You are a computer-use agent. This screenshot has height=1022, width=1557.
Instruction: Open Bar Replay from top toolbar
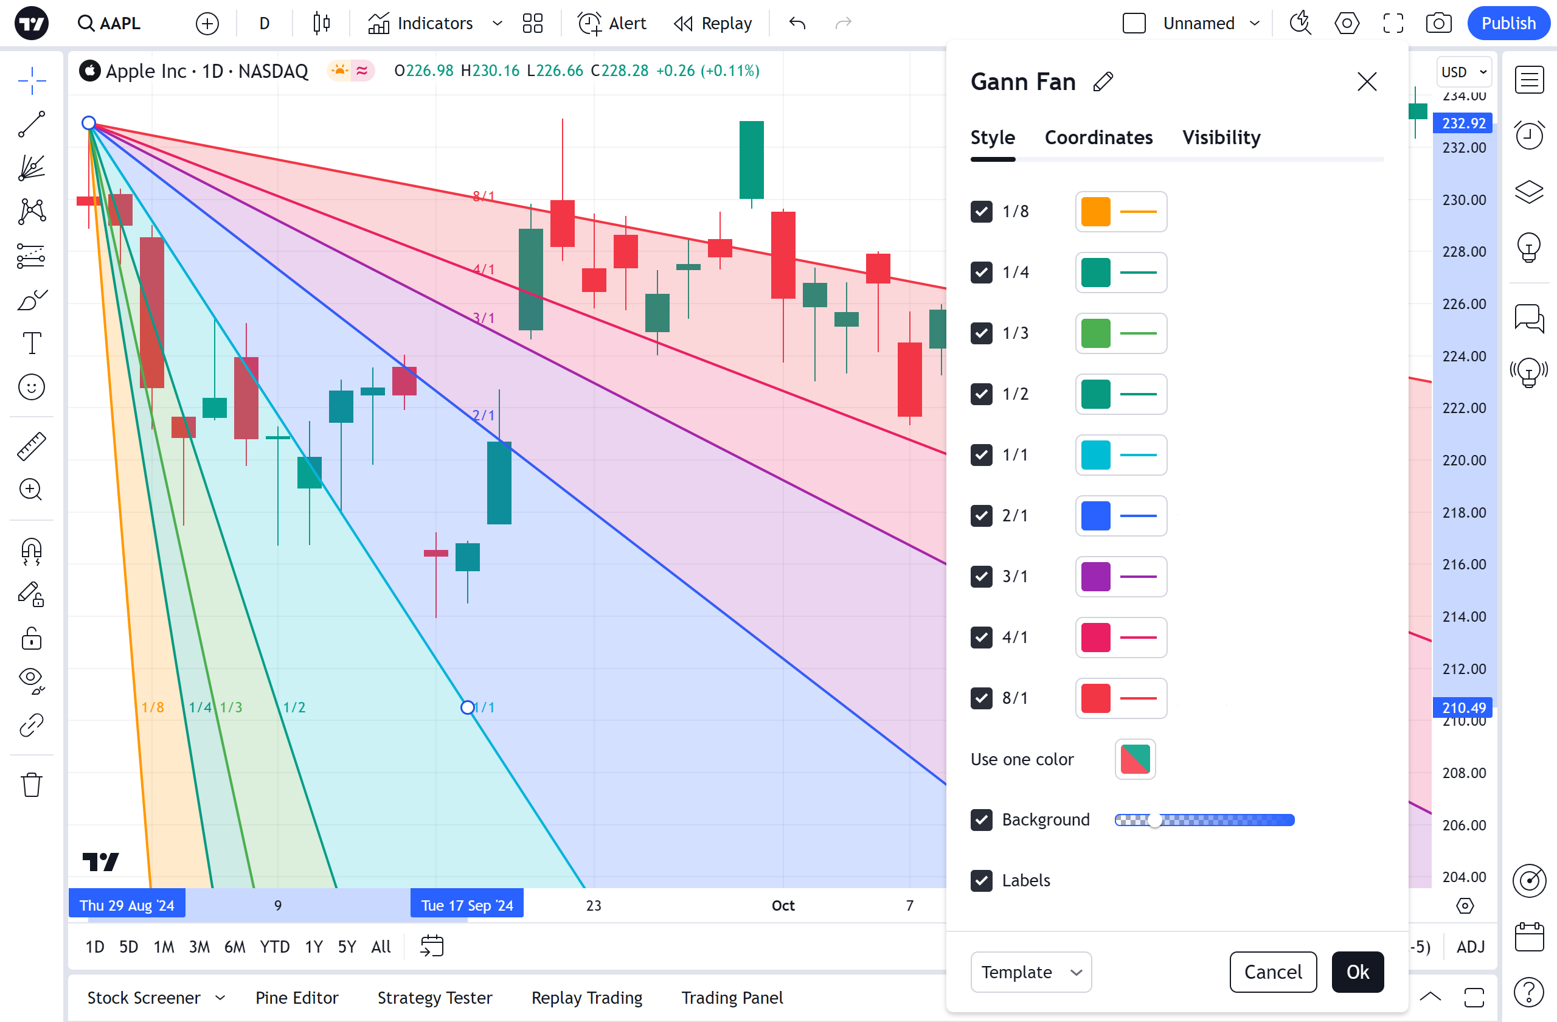[713, 24]
